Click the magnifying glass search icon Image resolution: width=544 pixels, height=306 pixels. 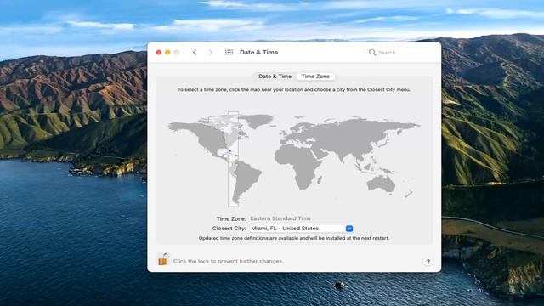click(x=372, y=53)
